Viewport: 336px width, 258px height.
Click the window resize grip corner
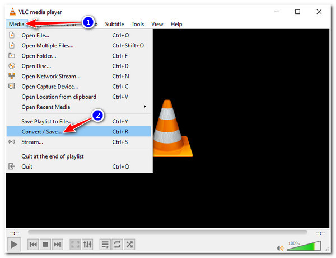(327, 249)
